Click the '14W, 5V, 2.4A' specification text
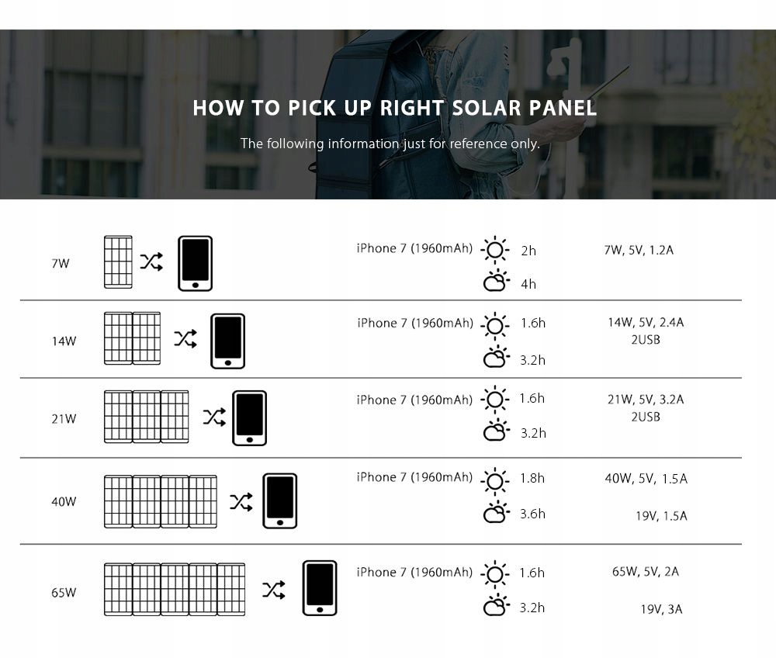 (645, 322)
